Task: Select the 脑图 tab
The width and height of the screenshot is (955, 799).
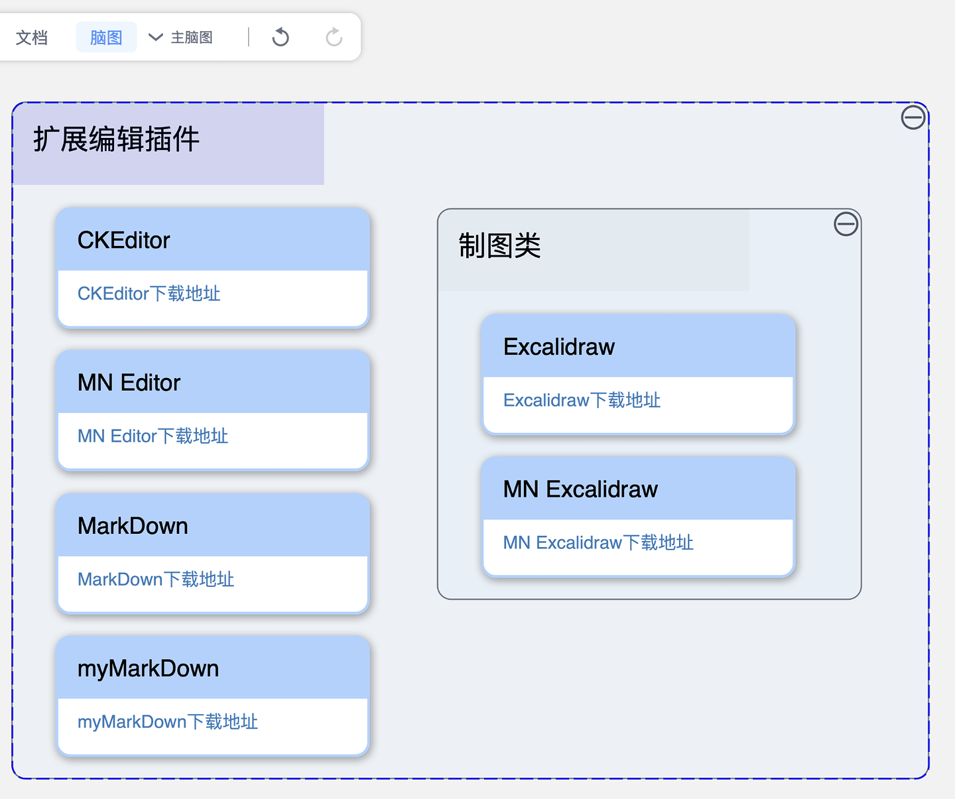Action: [106, 37]
